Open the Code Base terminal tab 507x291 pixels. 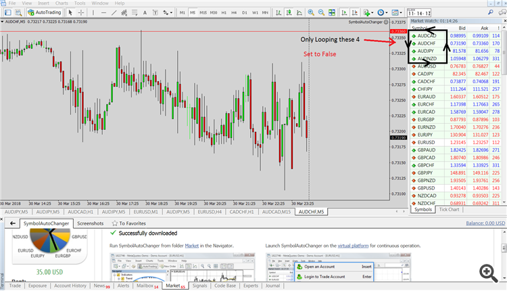tap(225, 286)
